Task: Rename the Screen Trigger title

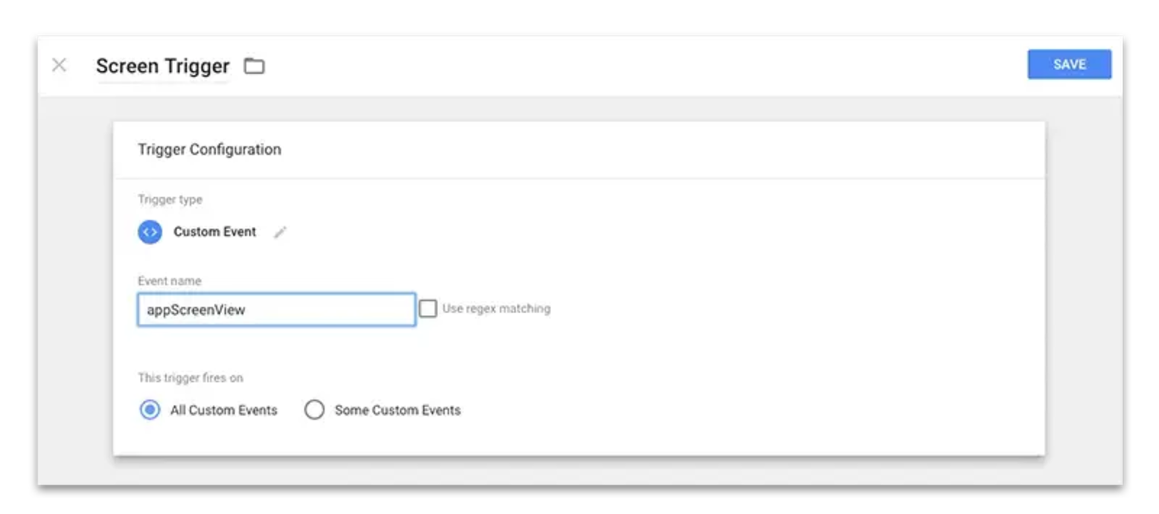Action: pyautogui.click(x=163, y=66)
